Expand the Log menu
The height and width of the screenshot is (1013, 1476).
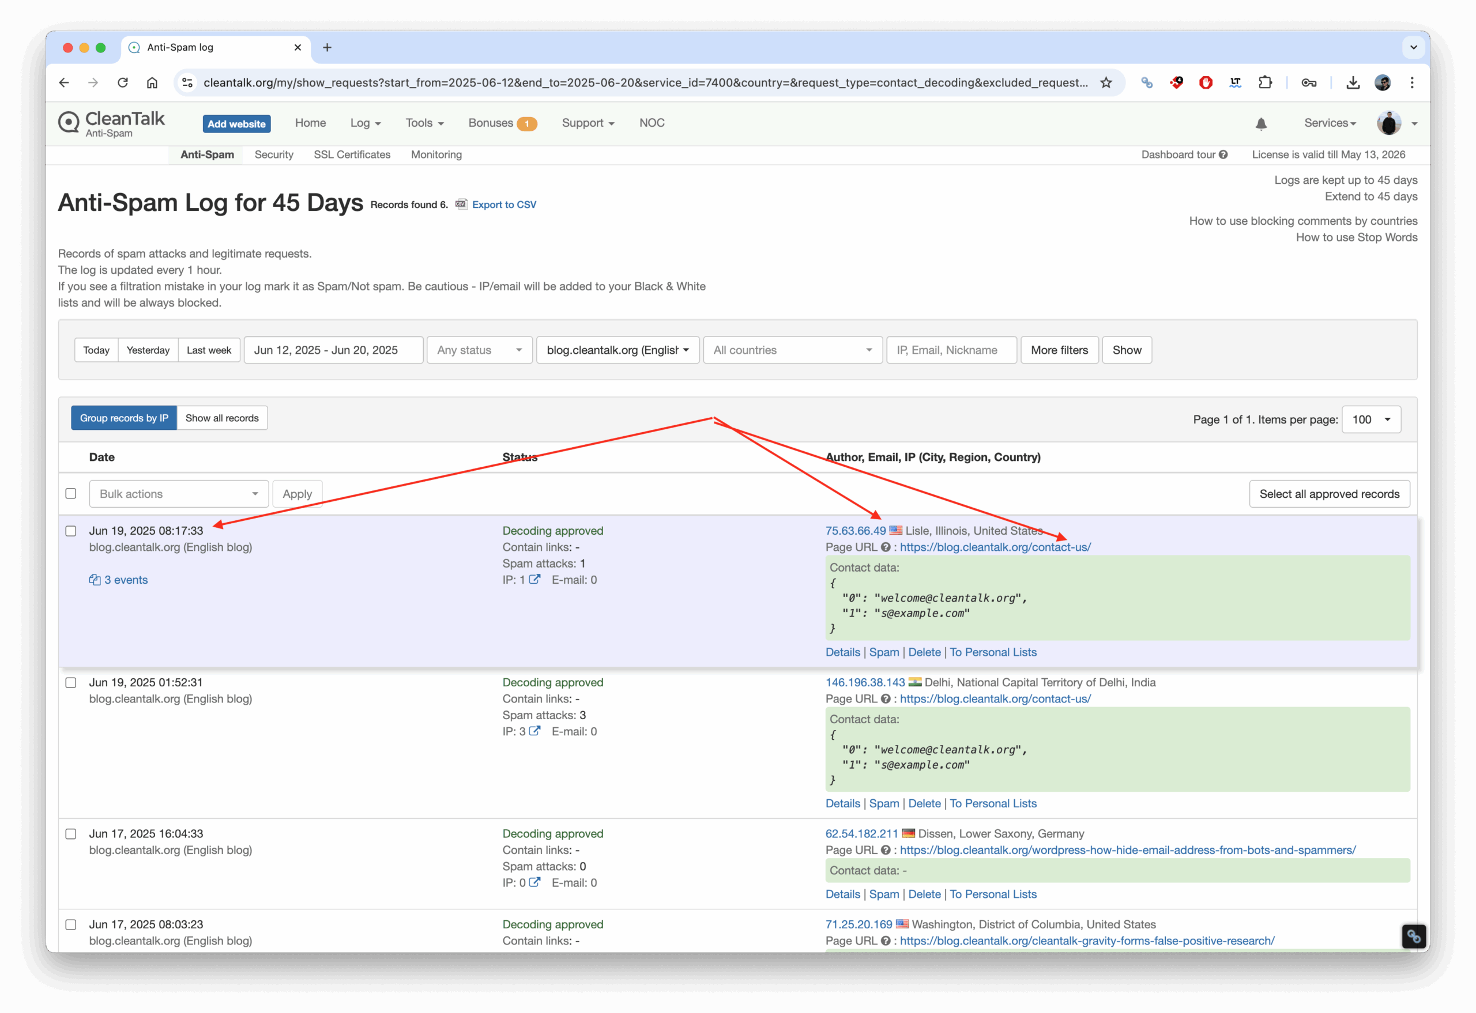(365, 123)
